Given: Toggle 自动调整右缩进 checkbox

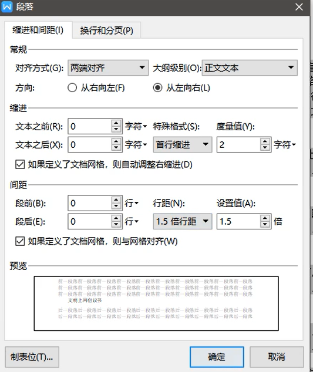Looking at the screenshot, I should click(20, 164).
